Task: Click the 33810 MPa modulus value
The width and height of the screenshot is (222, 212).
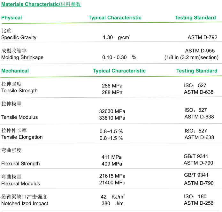Action: 112,118
